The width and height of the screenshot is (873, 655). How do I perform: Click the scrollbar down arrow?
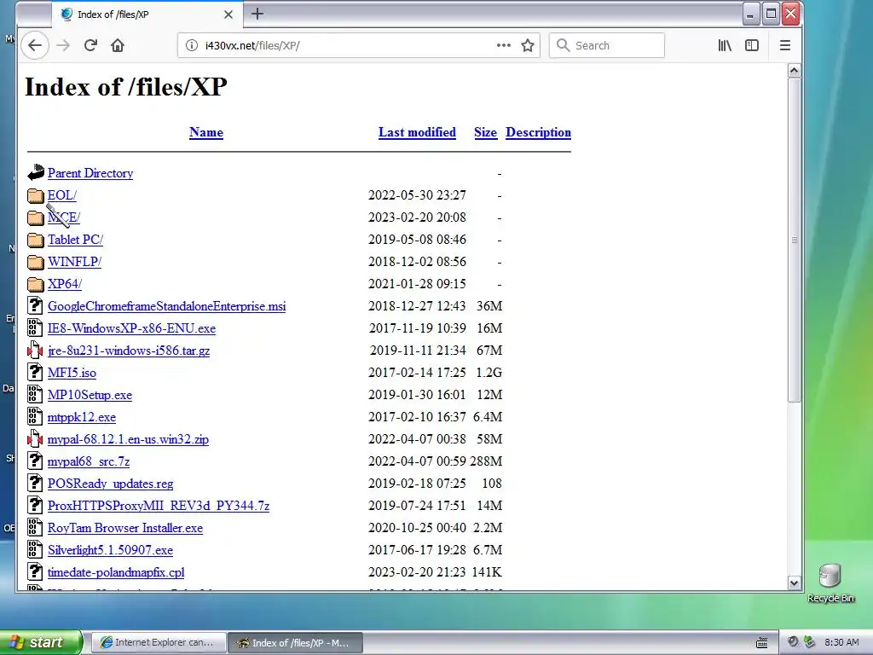[x=795, y=583]
